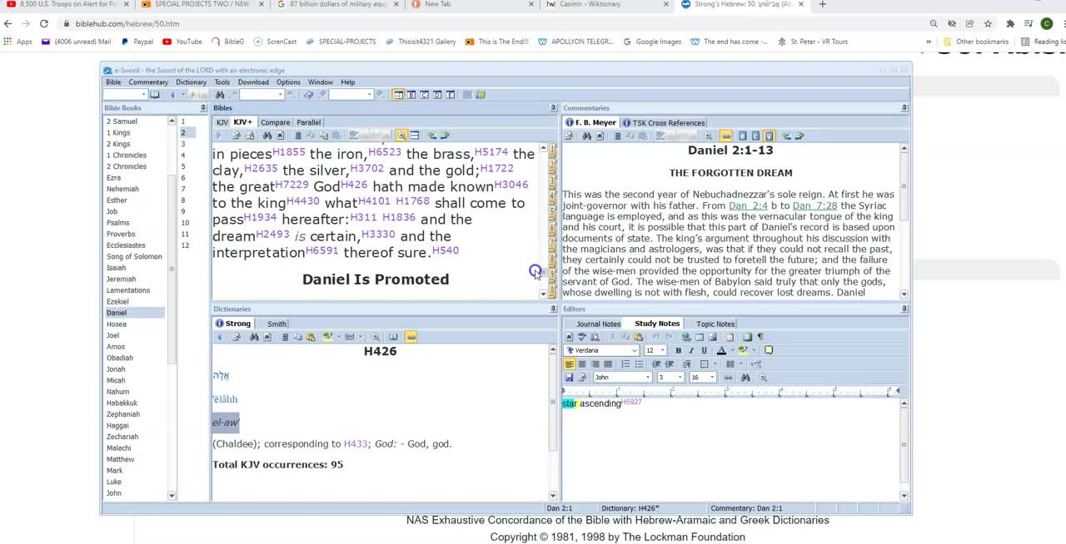Image resolution: width=1066 pixels, height=544 pixels.
Task: Select layout E icon in main toolbar
Action: point(451,95)
